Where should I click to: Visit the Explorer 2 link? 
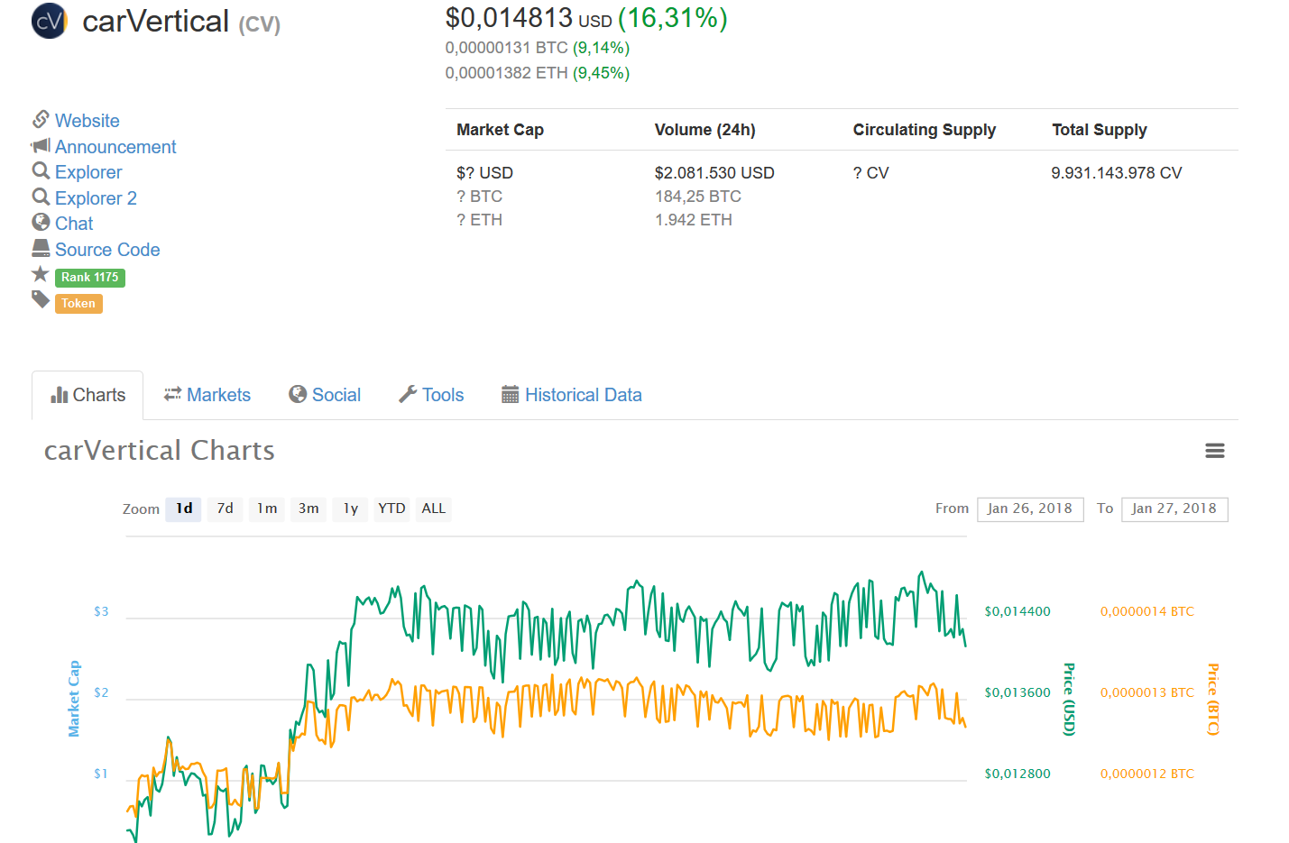click(95, 197)
